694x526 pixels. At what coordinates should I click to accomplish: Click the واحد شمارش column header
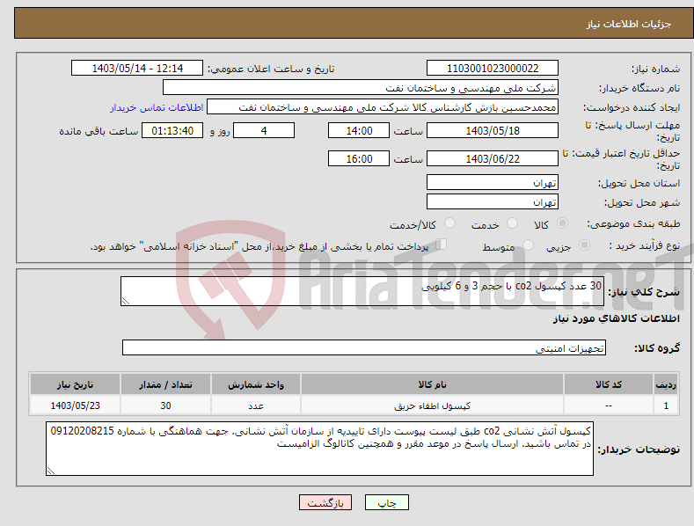pos(256,384)
